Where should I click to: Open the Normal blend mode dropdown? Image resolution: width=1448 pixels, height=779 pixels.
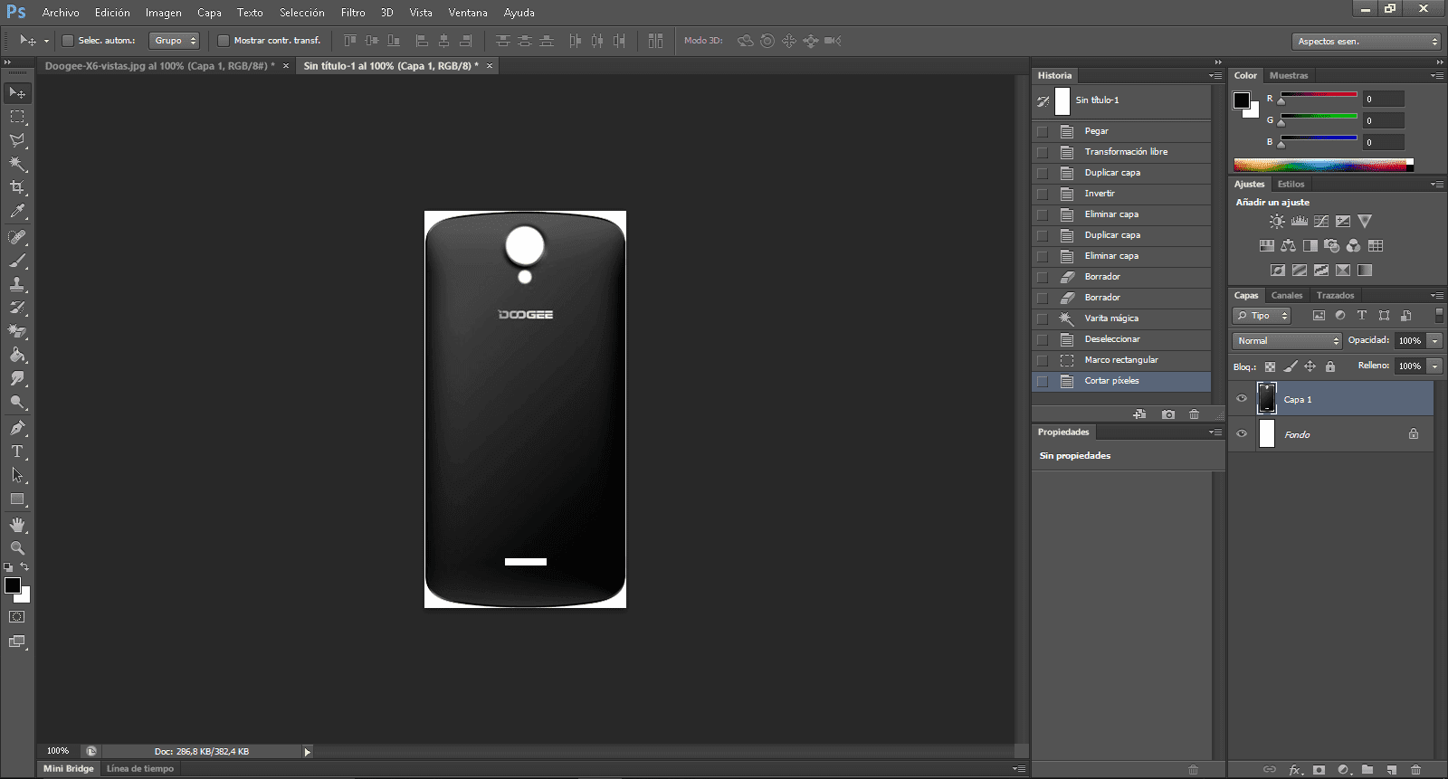click(x=1287, y=341)
